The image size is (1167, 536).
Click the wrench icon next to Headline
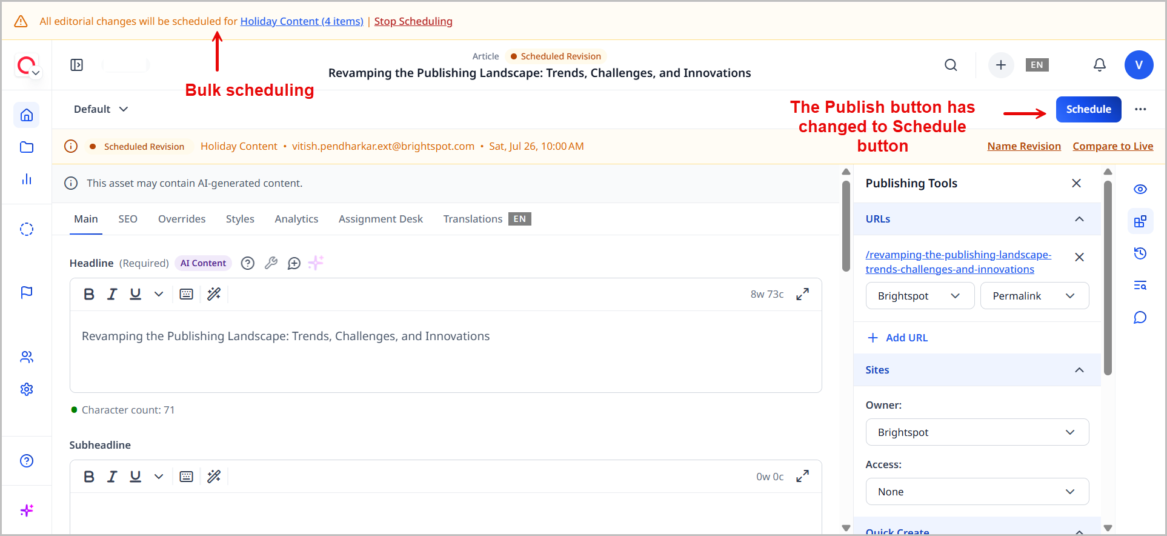click(x=271, y=263)
